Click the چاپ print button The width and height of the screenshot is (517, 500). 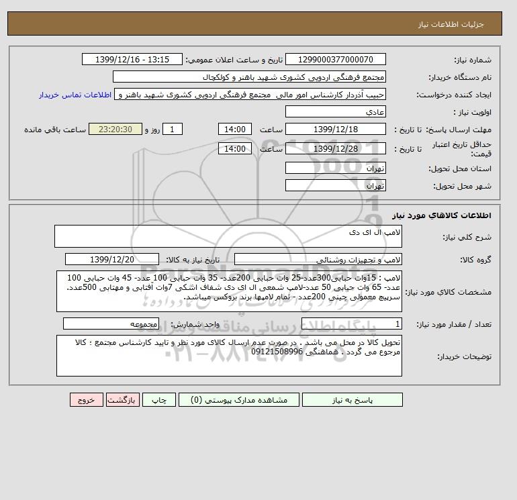159,400
